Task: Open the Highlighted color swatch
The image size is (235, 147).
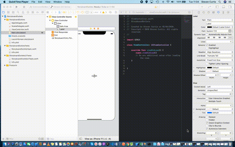Action: pyautogui.click(x=209, y=68)
